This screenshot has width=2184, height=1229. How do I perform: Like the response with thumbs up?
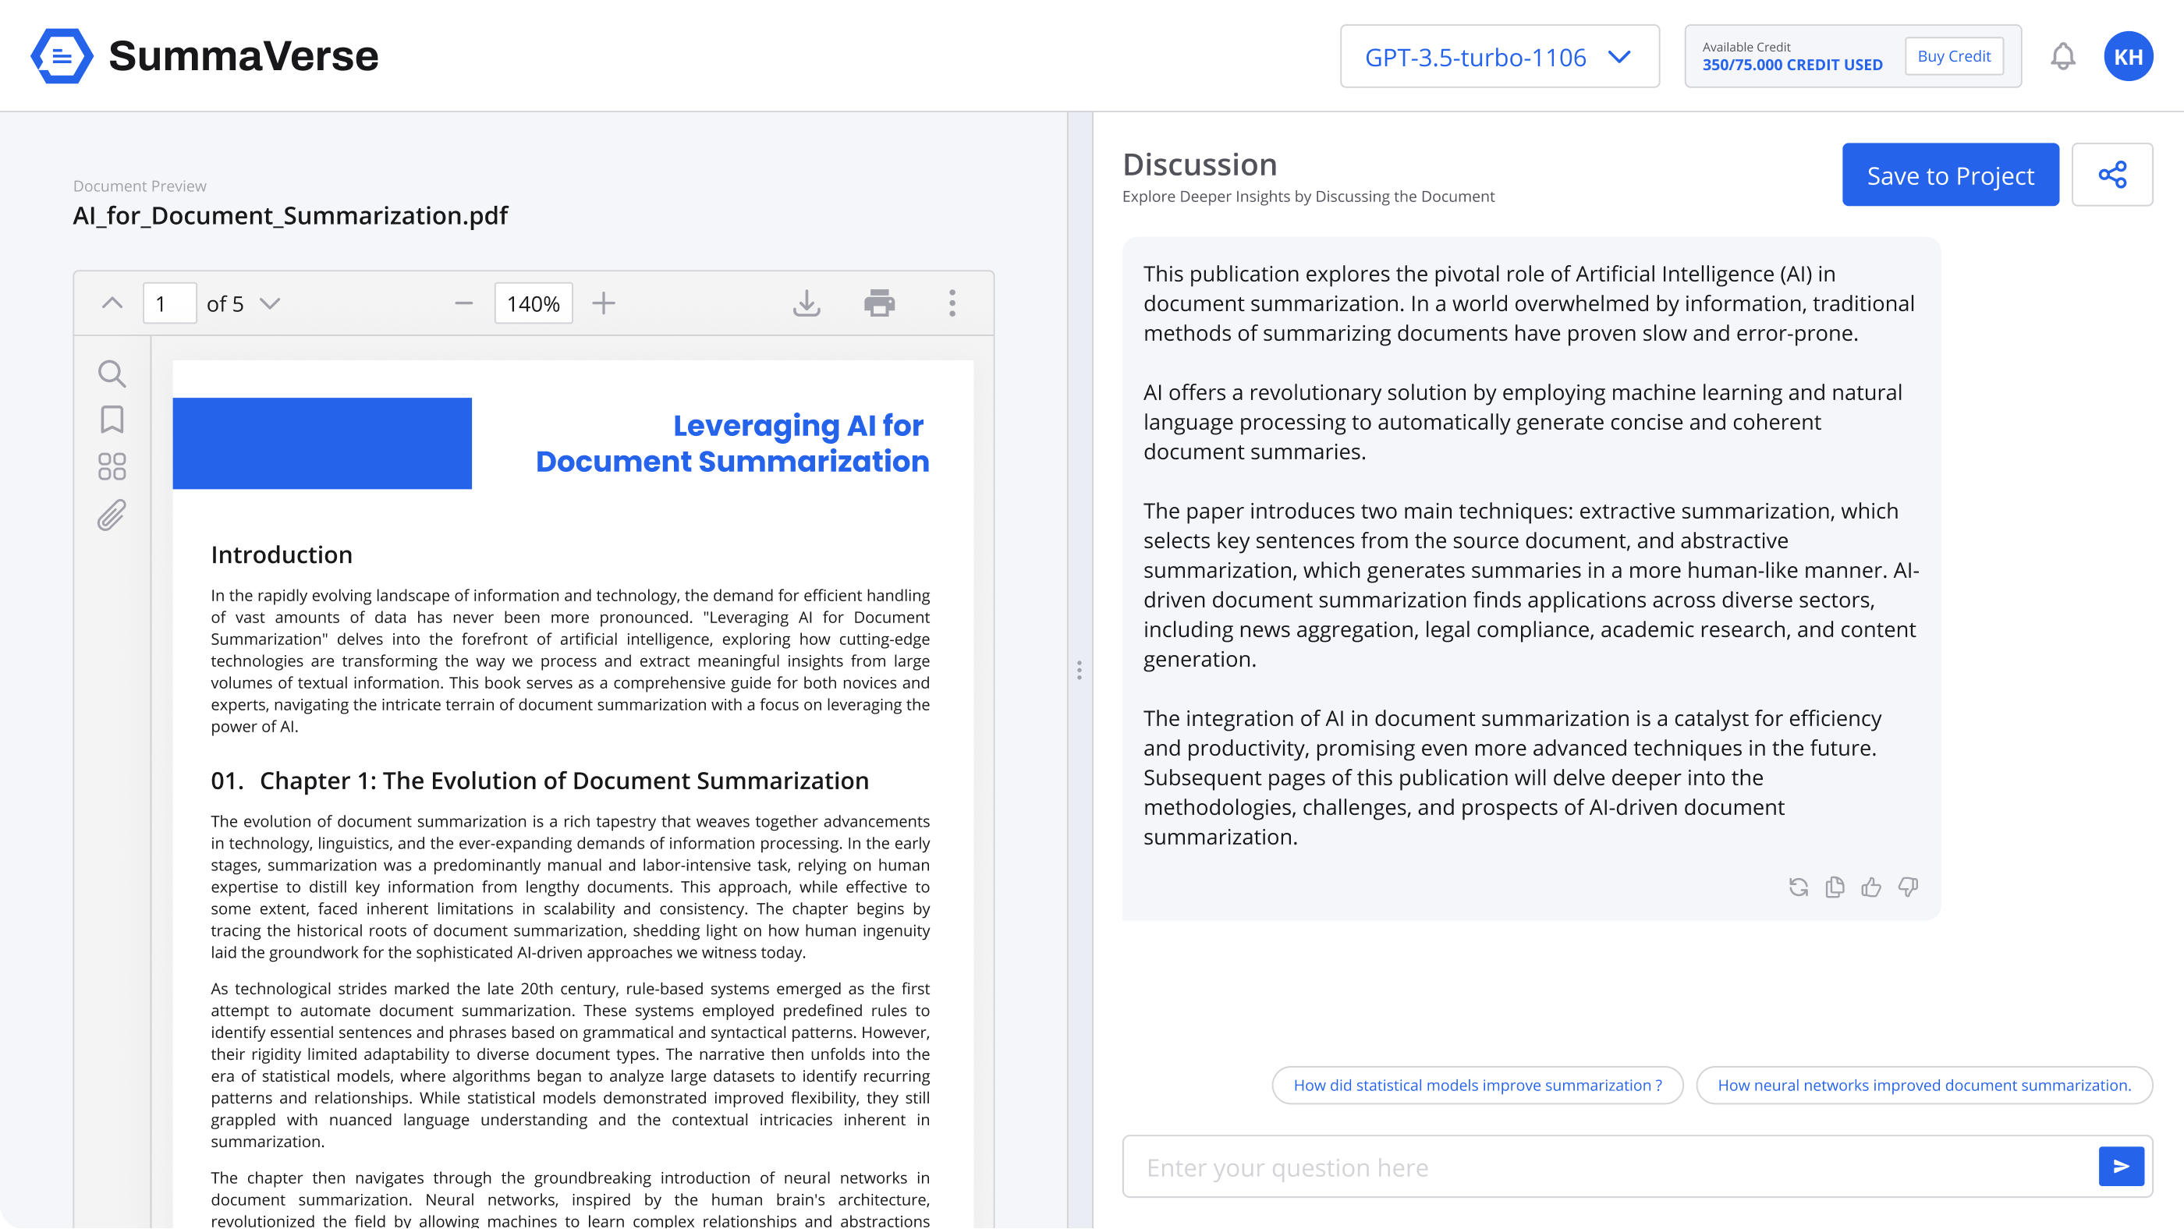click(1871, 887)
